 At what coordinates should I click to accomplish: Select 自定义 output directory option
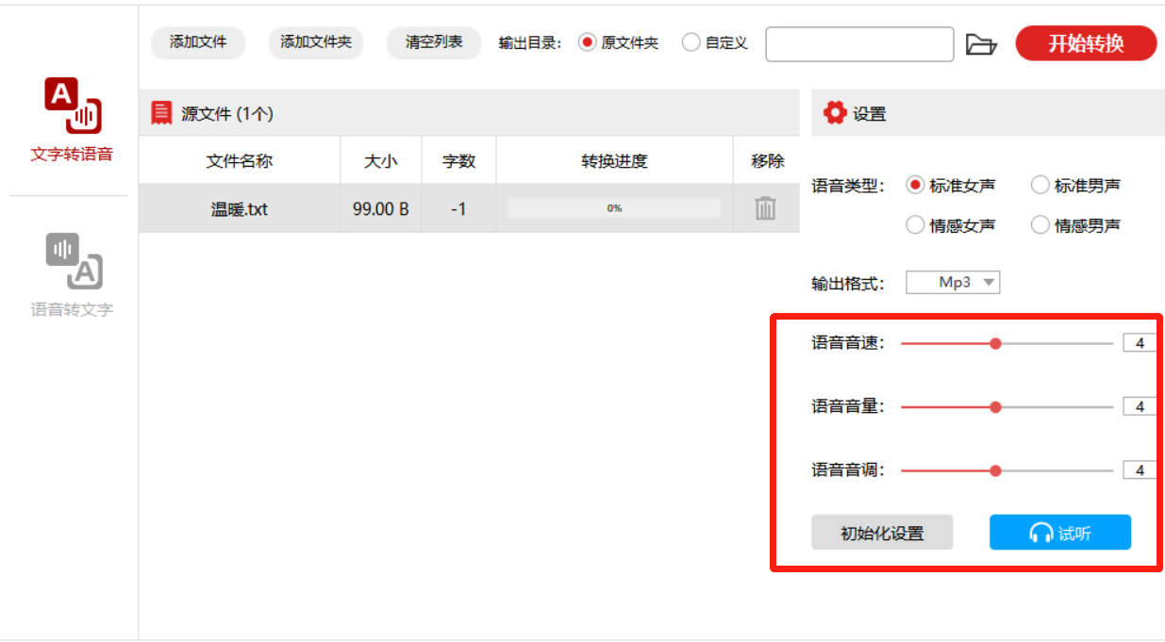pyautogui.click(x=715, y=42)
